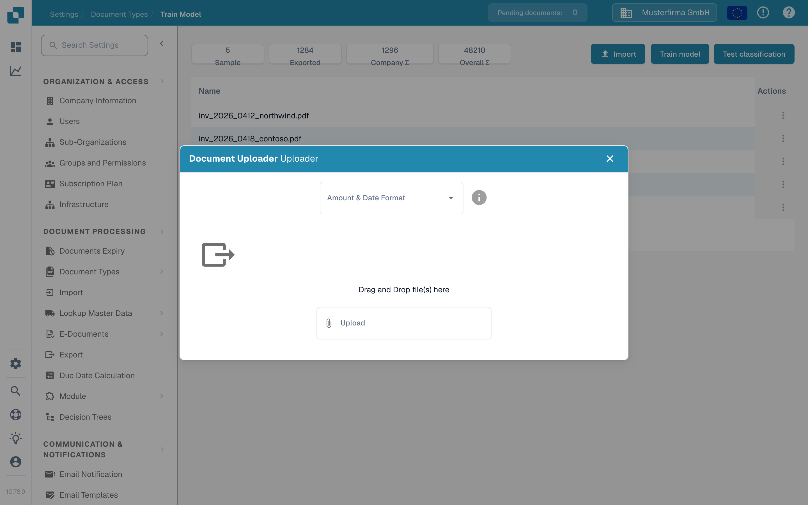Open the analytics chart icon
808x505 pixels.
tap(16, 70)
